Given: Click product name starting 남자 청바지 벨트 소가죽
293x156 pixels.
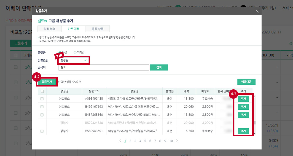Looking at the screenshot, I should coord(133,107).
